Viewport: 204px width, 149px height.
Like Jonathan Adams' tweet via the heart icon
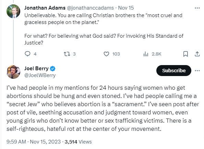[x=106, y=54]
